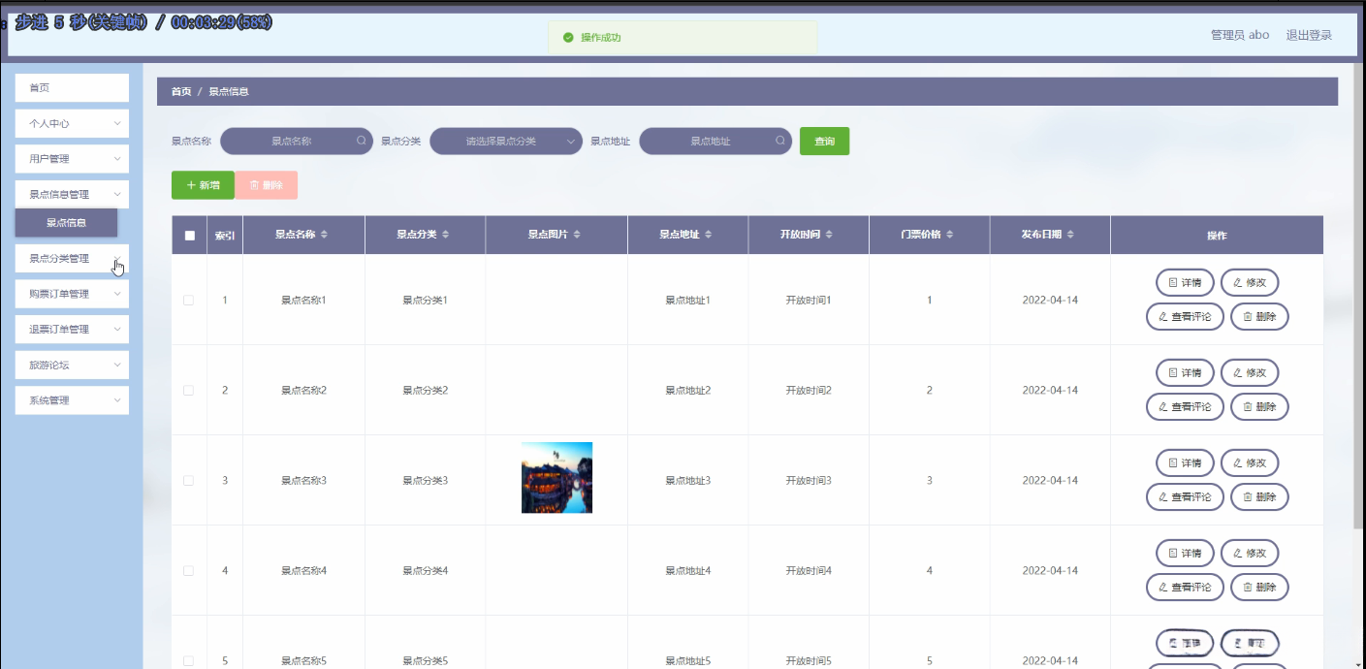Check the checkbox for row 景点名称3
Screen dimensions: 1366x669
click(188, 481)
